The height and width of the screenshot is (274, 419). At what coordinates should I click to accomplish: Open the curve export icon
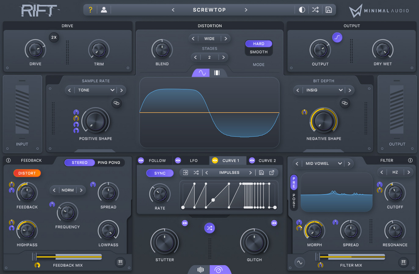coord(272,173)
